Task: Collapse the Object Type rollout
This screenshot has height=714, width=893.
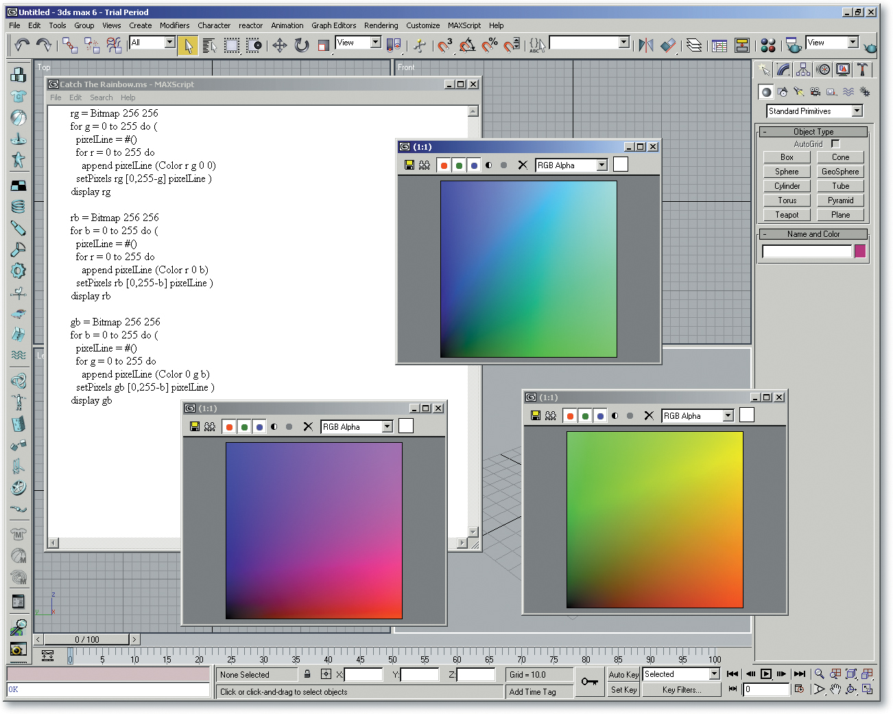Action: click(x=813, y=131)
